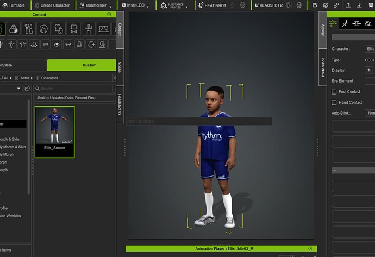Expand the InstaLOD dropdown arrow
This screenshot has height=257, width=375.
point(148,7)
